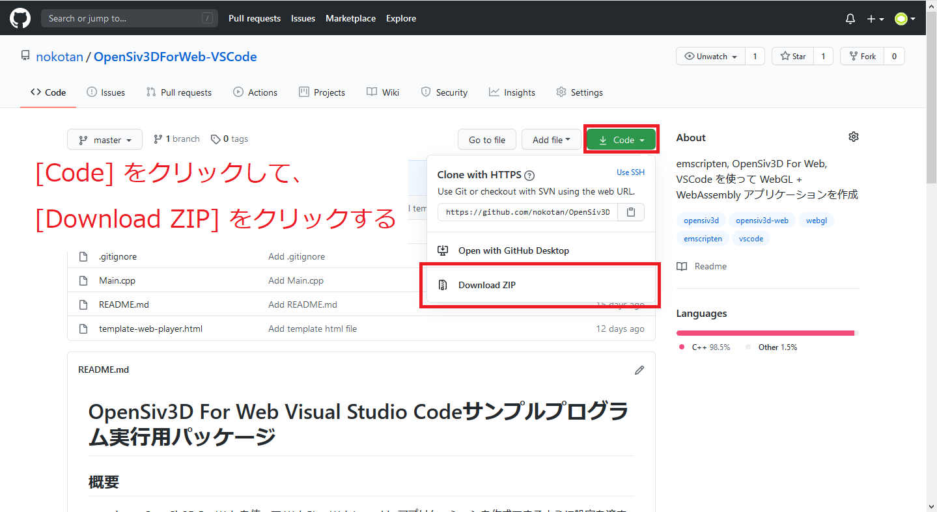Fork the repository
Image resolution: width=937 pixels, height=512 pixels.
click(x=862, y=57)
